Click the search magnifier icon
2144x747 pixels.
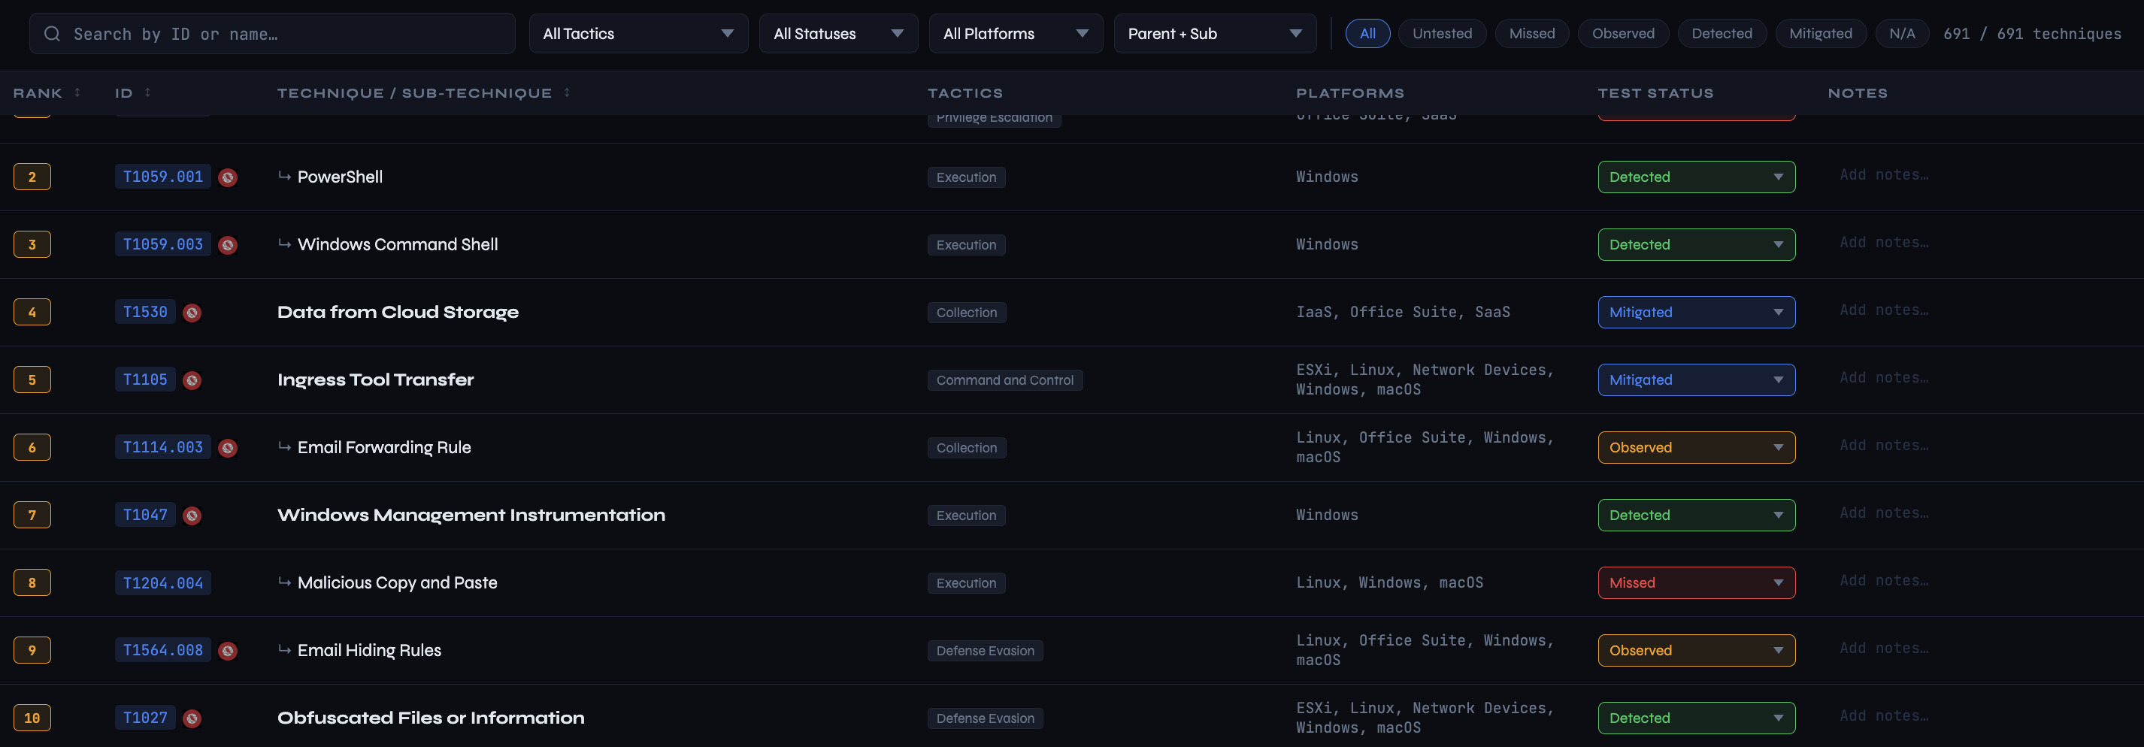[53, 34]
